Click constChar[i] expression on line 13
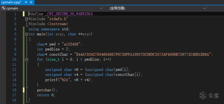Viewport: 224px width, 104px height. [x=128, y=75]
